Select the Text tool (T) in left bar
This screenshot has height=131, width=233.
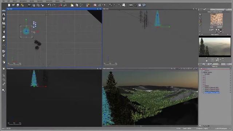(x=4, y=19)
